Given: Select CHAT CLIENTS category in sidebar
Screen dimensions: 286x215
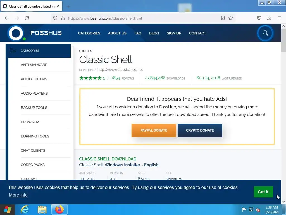Looking at the screenshot, I should (33, 150).
